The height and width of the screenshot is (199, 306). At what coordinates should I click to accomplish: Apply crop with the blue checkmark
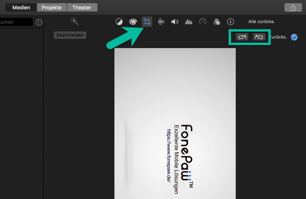294,37
